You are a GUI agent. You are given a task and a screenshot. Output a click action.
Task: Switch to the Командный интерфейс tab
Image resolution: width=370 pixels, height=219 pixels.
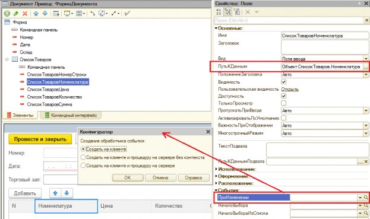[71, 115]
